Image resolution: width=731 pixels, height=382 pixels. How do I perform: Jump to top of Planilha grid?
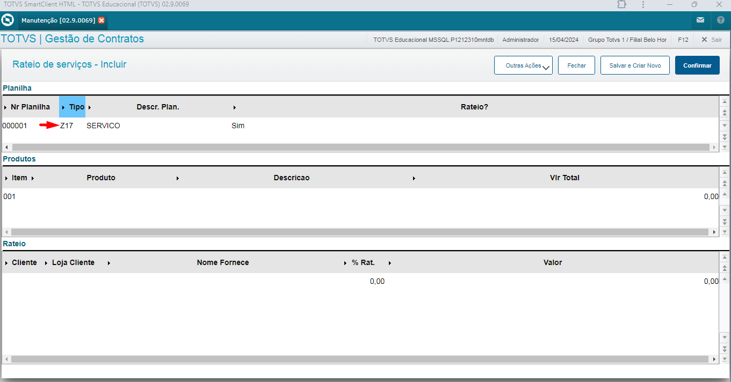(725, 102)
